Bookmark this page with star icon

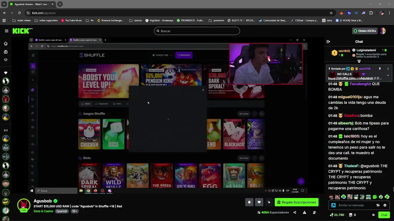[x=331, y=13]
